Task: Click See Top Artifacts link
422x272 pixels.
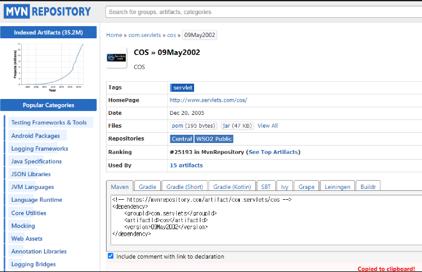Action: (273, 152)
